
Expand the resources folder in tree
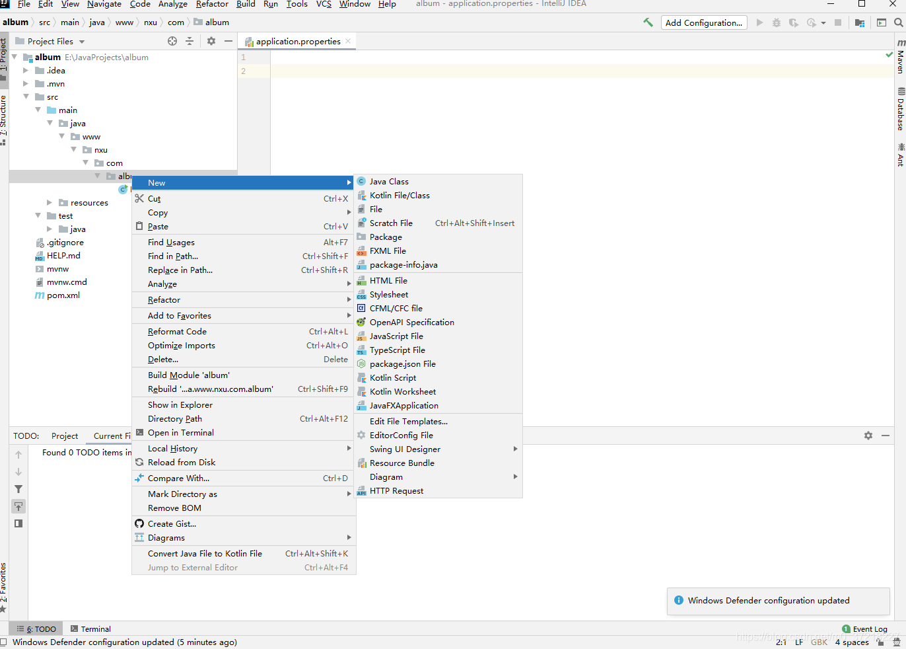pos(50,202)
